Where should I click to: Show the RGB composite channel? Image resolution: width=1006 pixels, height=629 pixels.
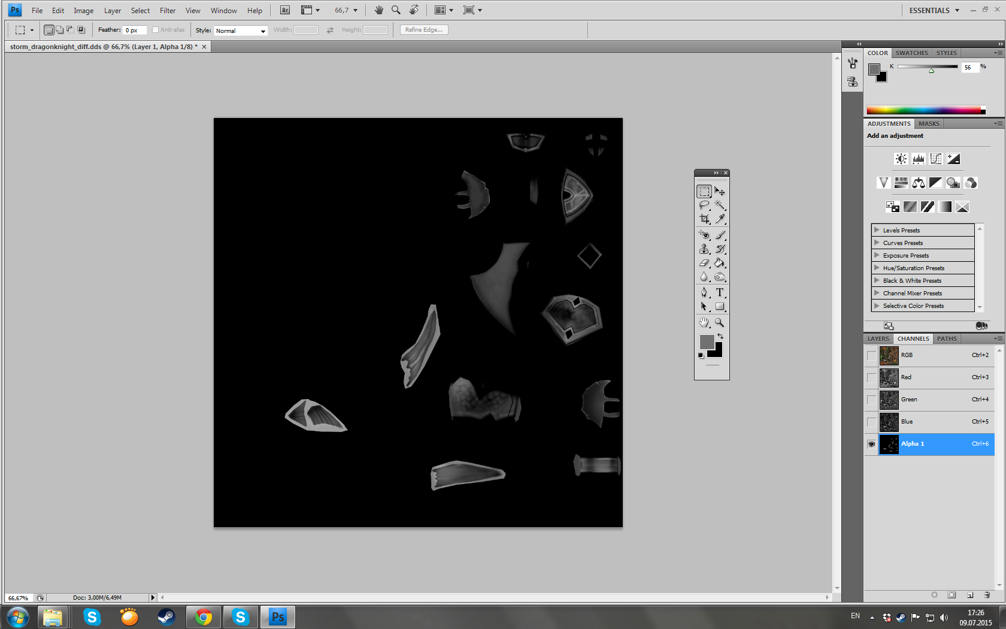point(871,355)
